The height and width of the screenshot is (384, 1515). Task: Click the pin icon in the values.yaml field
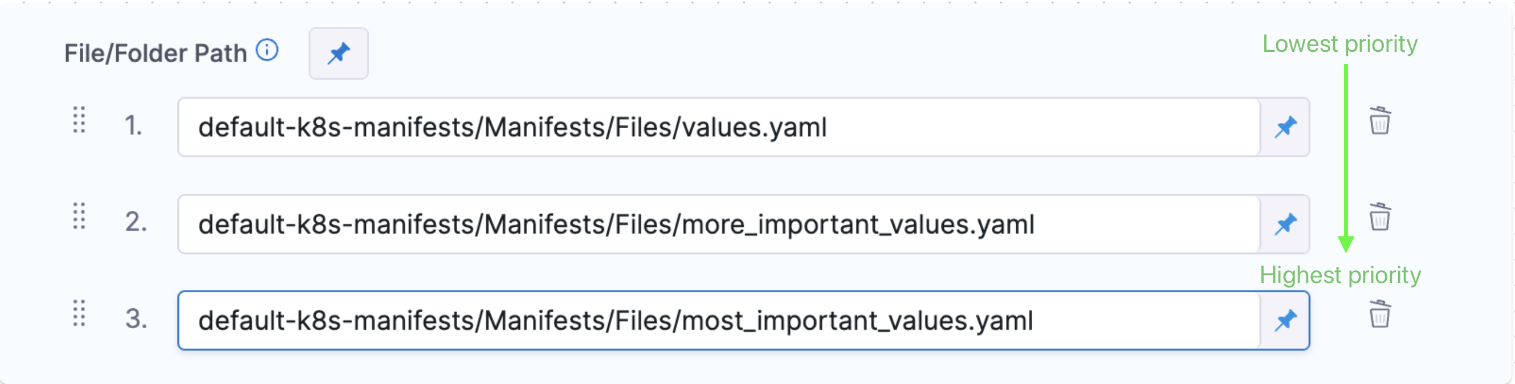click(1286, 127)
